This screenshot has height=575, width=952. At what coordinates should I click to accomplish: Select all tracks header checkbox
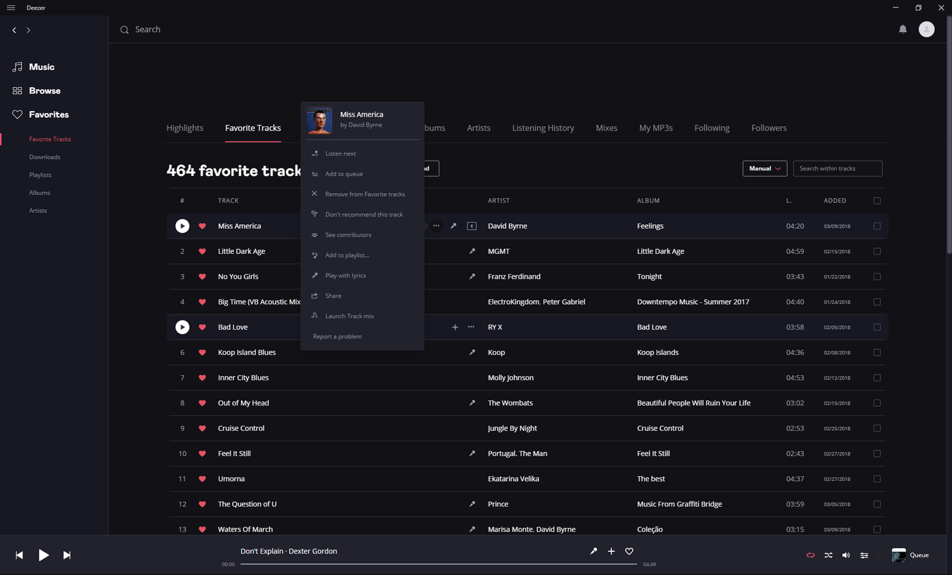click(877, 201)
